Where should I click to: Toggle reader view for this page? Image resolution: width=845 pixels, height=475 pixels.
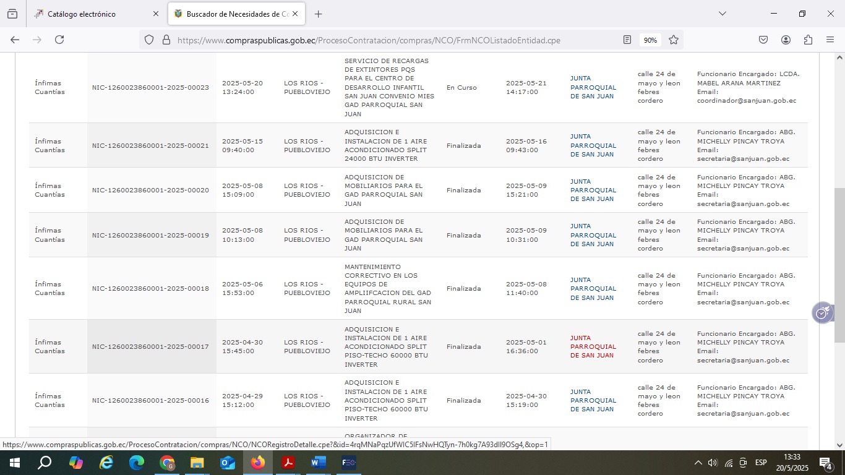(627, 40)
